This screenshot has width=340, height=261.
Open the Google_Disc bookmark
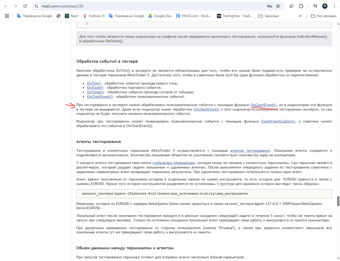(x=160, y=16)
